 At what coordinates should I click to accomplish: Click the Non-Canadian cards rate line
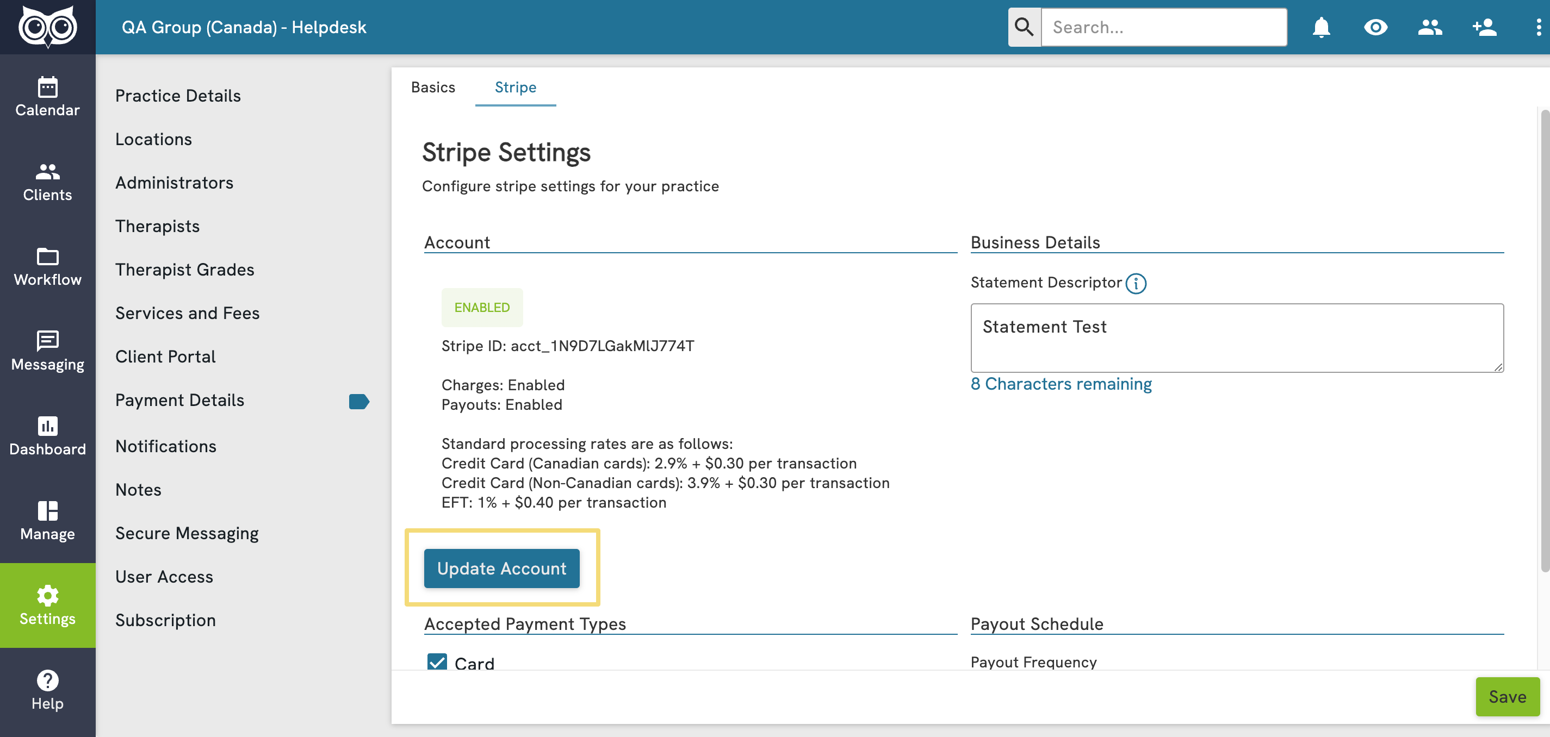point(666,483)
